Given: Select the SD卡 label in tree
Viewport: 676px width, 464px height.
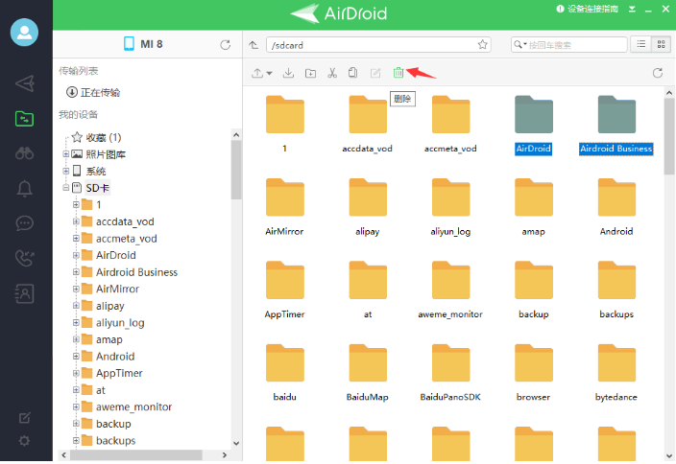Looking at the screenshot, I should pyautogui.click(x=97, y=188).
